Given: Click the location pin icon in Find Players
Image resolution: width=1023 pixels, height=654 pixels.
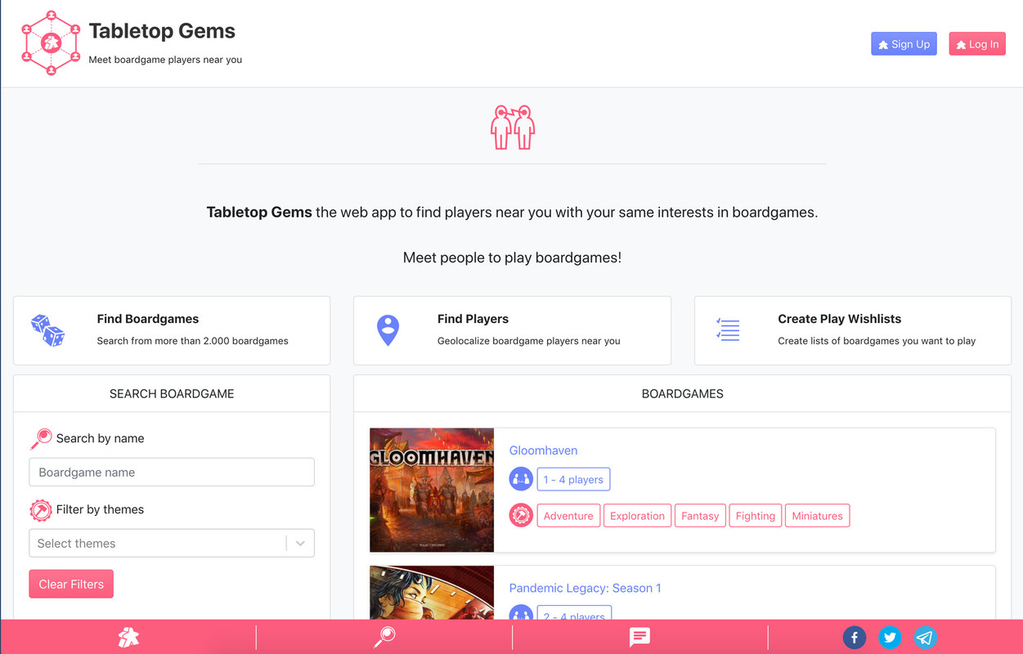Looking at the screenshot, I should click(388, 330).
